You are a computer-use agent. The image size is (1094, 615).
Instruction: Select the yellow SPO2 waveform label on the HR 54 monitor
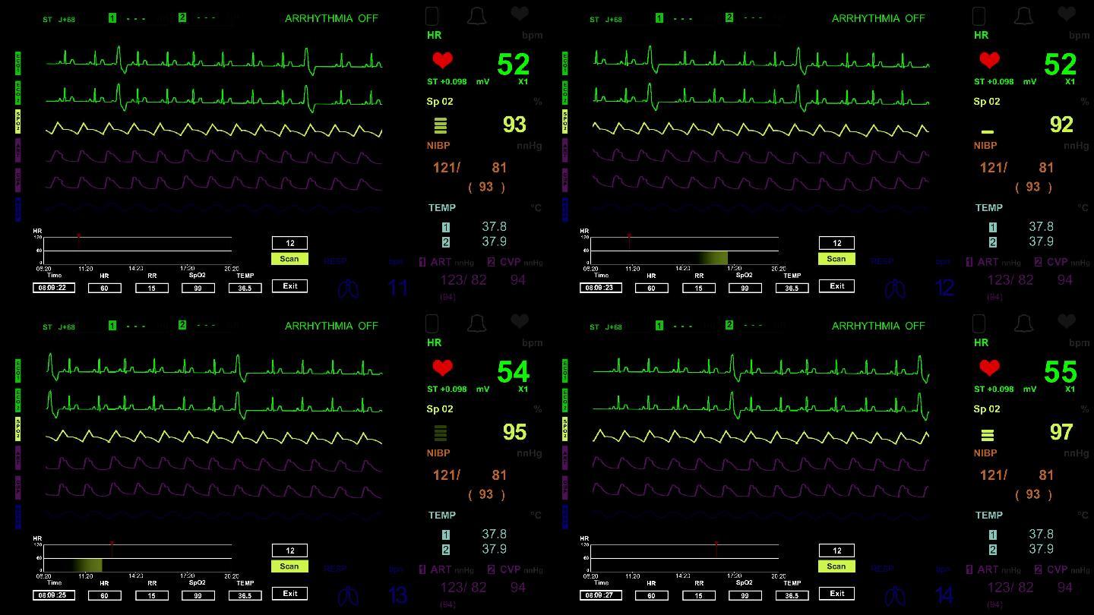coord(18,428)
